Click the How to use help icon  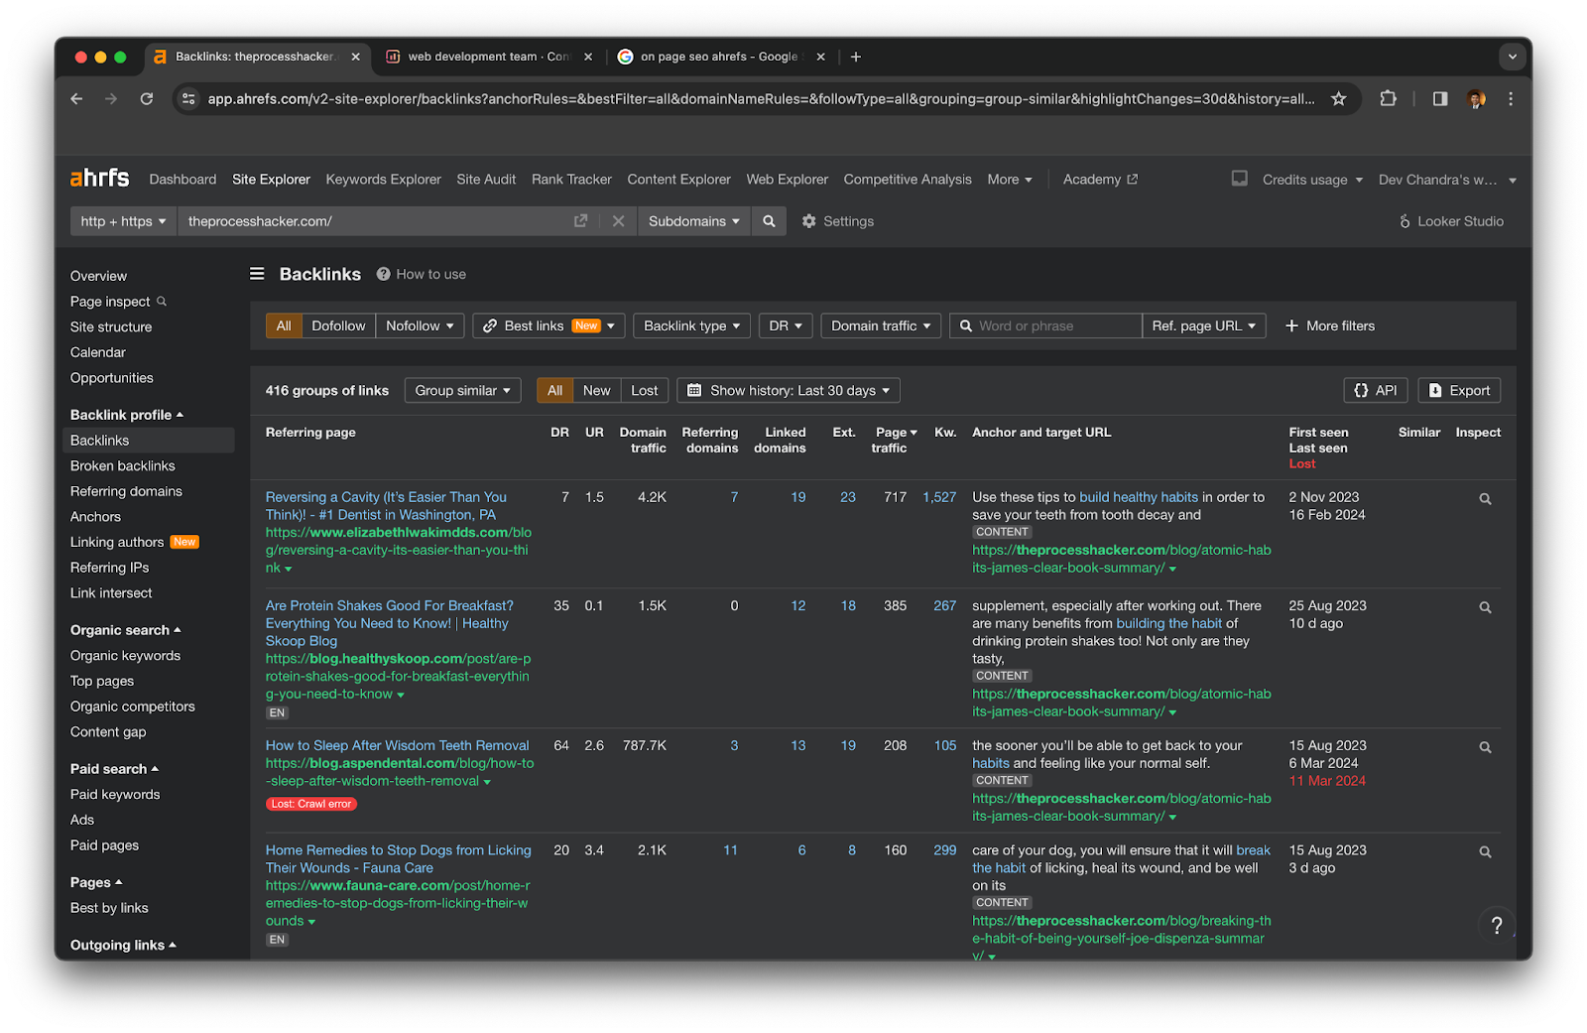pos(383,274)
